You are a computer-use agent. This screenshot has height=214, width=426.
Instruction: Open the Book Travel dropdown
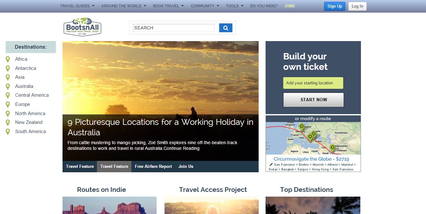tap(168, 6)
